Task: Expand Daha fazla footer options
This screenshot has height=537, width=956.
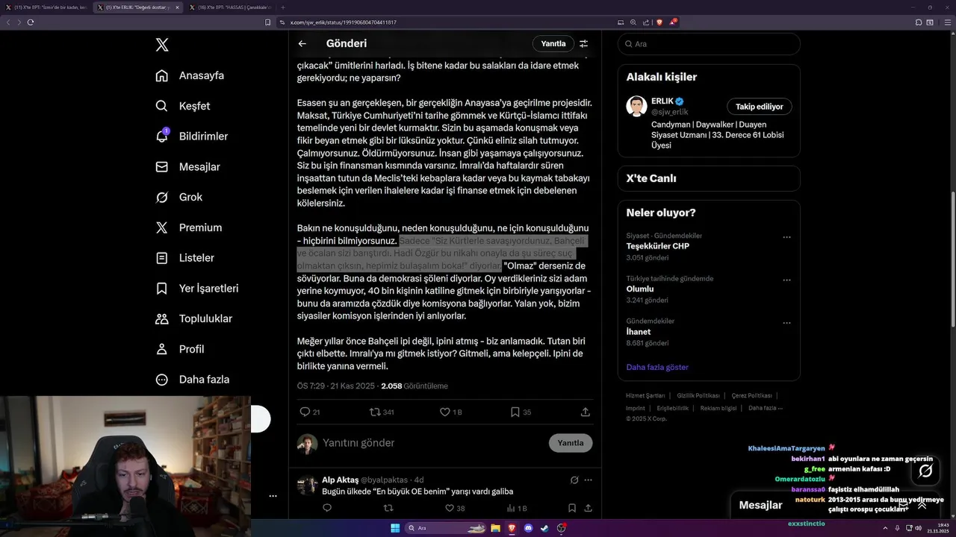Action: click(766, 408)
